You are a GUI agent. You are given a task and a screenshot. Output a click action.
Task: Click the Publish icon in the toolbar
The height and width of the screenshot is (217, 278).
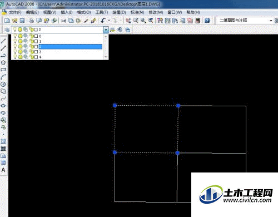(46, 21)
